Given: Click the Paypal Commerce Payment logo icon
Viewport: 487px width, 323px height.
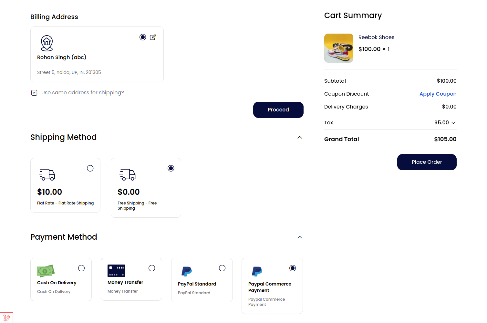Looking at the screenshot, I should (257, 271).
